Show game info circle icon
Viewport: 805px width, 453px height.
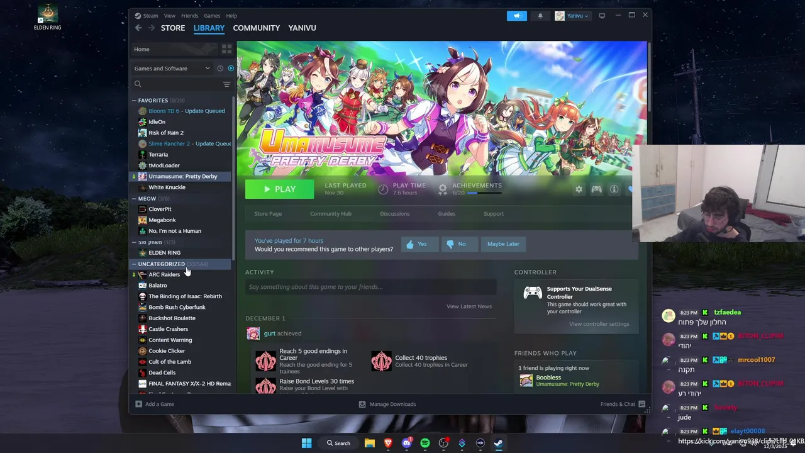[614, 189]
